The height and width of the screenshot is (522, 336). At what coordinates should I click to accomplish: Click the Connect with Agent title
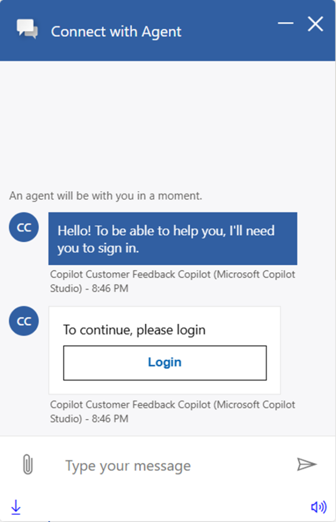click(116, 32)
